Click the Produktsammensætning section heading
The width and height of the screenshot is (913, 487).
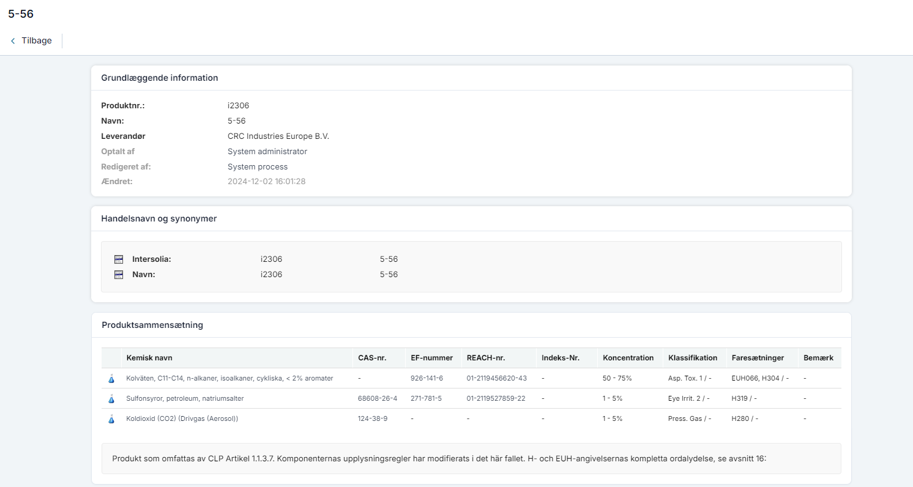(x=152, y=325)
